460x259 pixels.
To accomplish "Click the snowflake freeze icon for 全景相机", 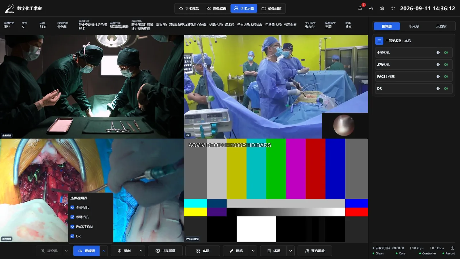I will [x=438, y=53].
